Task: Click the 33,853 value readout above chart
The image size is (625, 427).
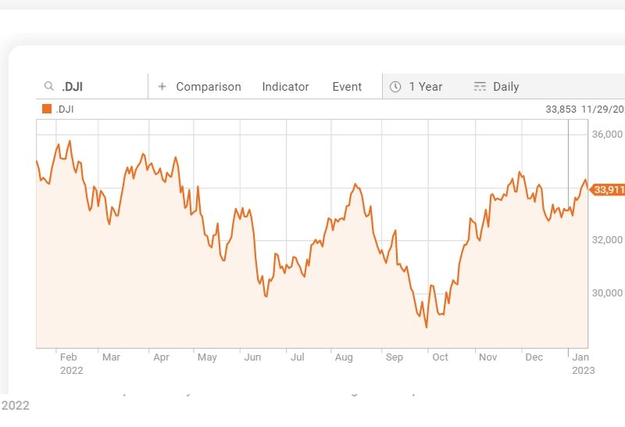Action: point(560,109)
